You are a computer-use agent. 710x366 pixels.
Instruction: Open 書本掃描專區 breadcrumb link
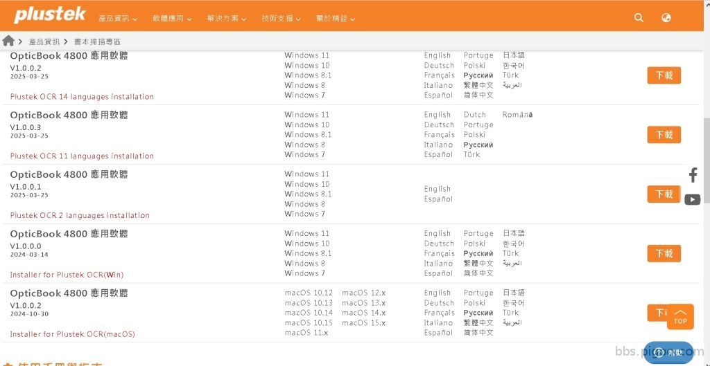click(97, 42)
